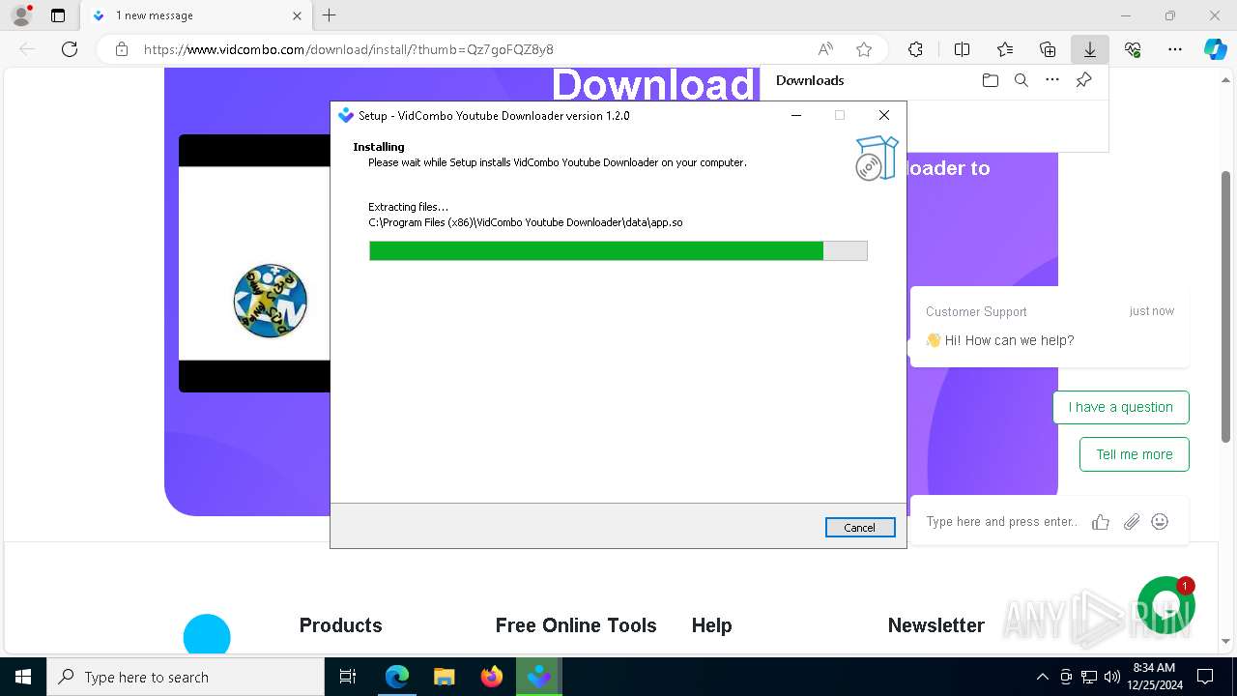Click the installer progress bar

[618, 250]
